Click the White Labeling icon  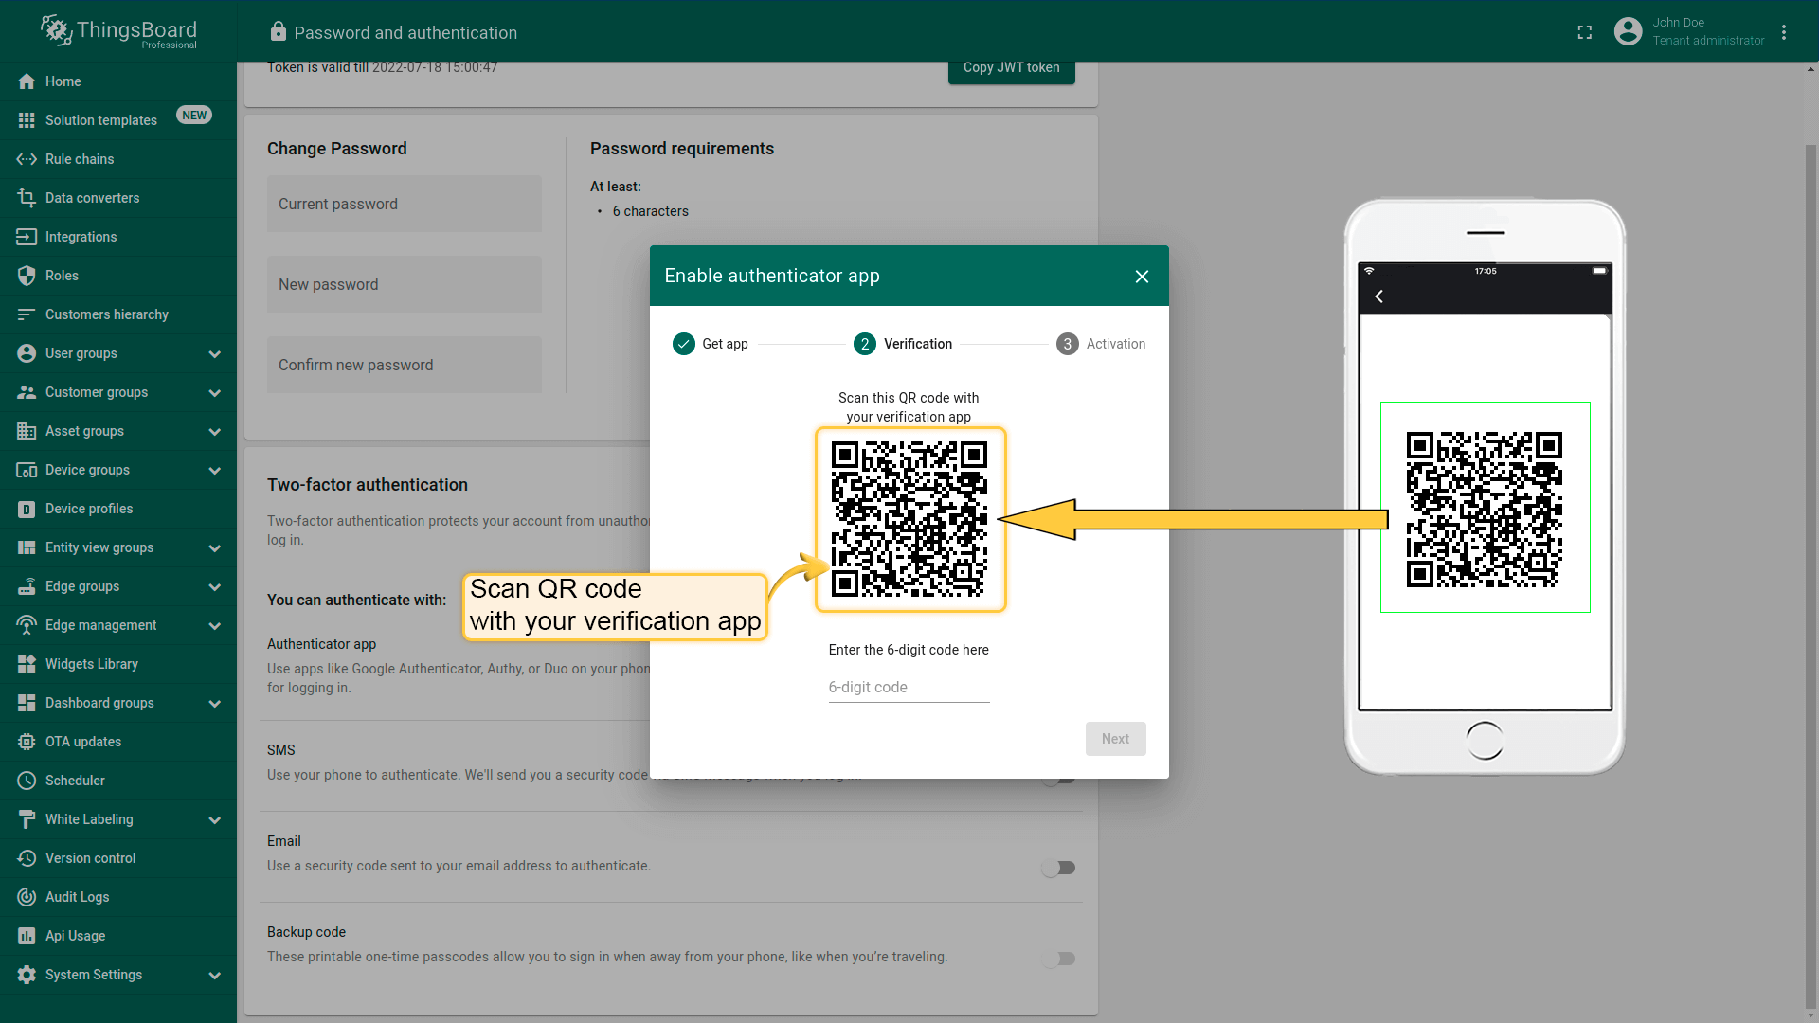click(x=27, y=819)
